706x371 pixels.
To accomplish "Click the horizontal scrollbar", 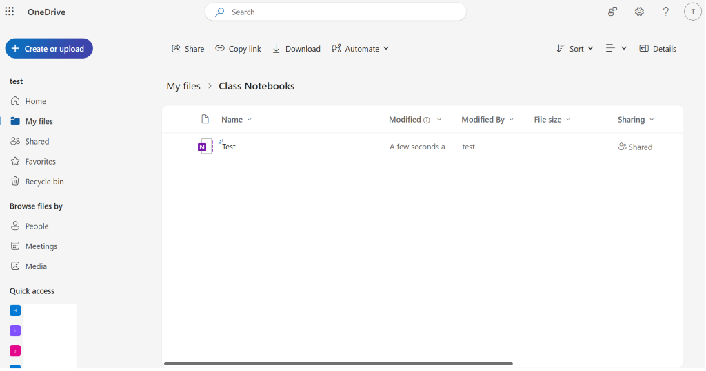I will (338, 364).
